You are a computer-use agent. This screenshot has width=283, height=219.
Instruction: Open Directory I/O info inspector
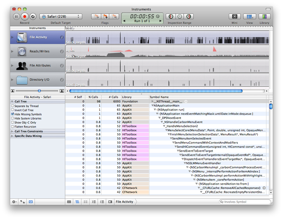pos(62,80)
